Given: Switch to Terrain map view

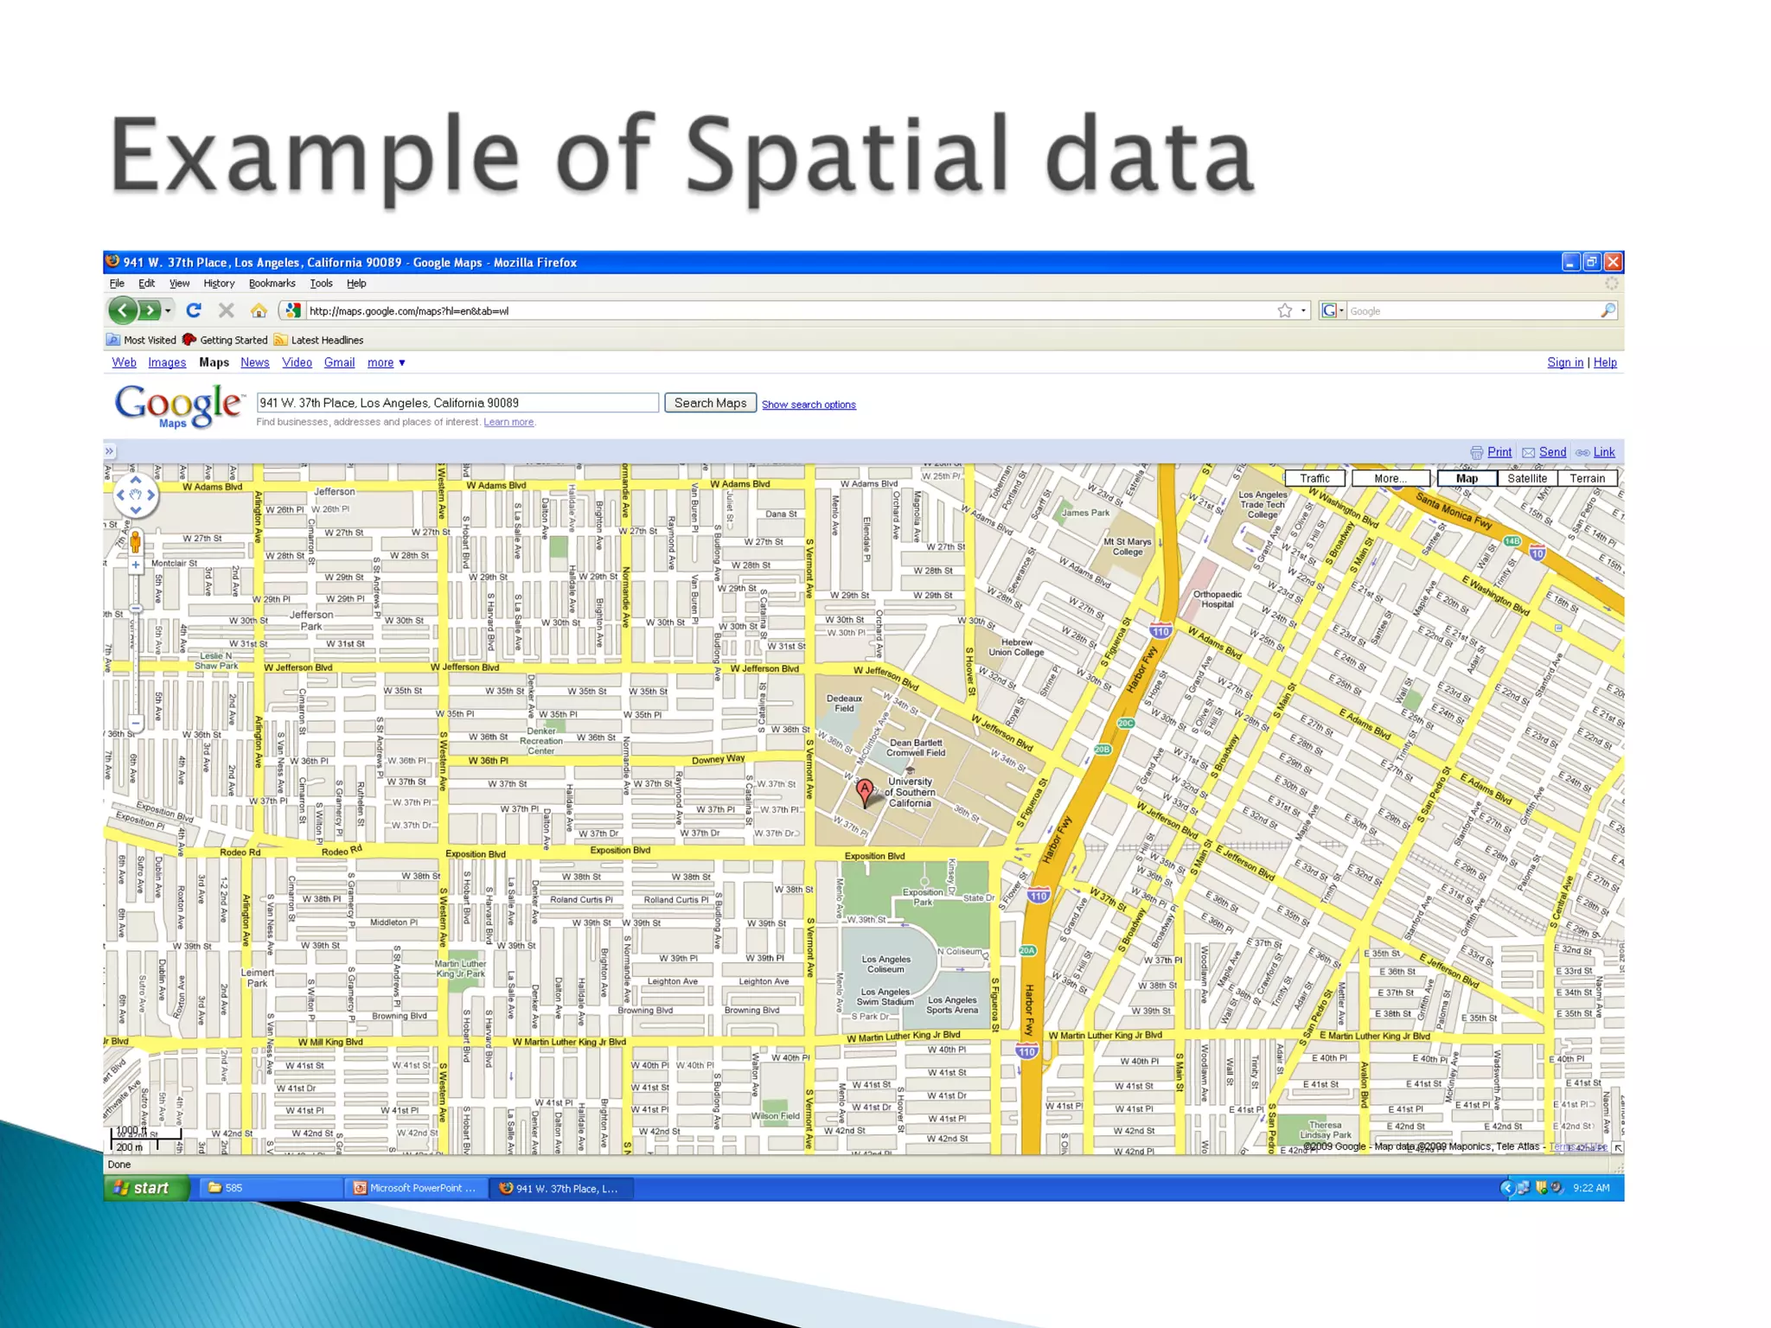Looking at the screenshot, I should (1587, 478).
